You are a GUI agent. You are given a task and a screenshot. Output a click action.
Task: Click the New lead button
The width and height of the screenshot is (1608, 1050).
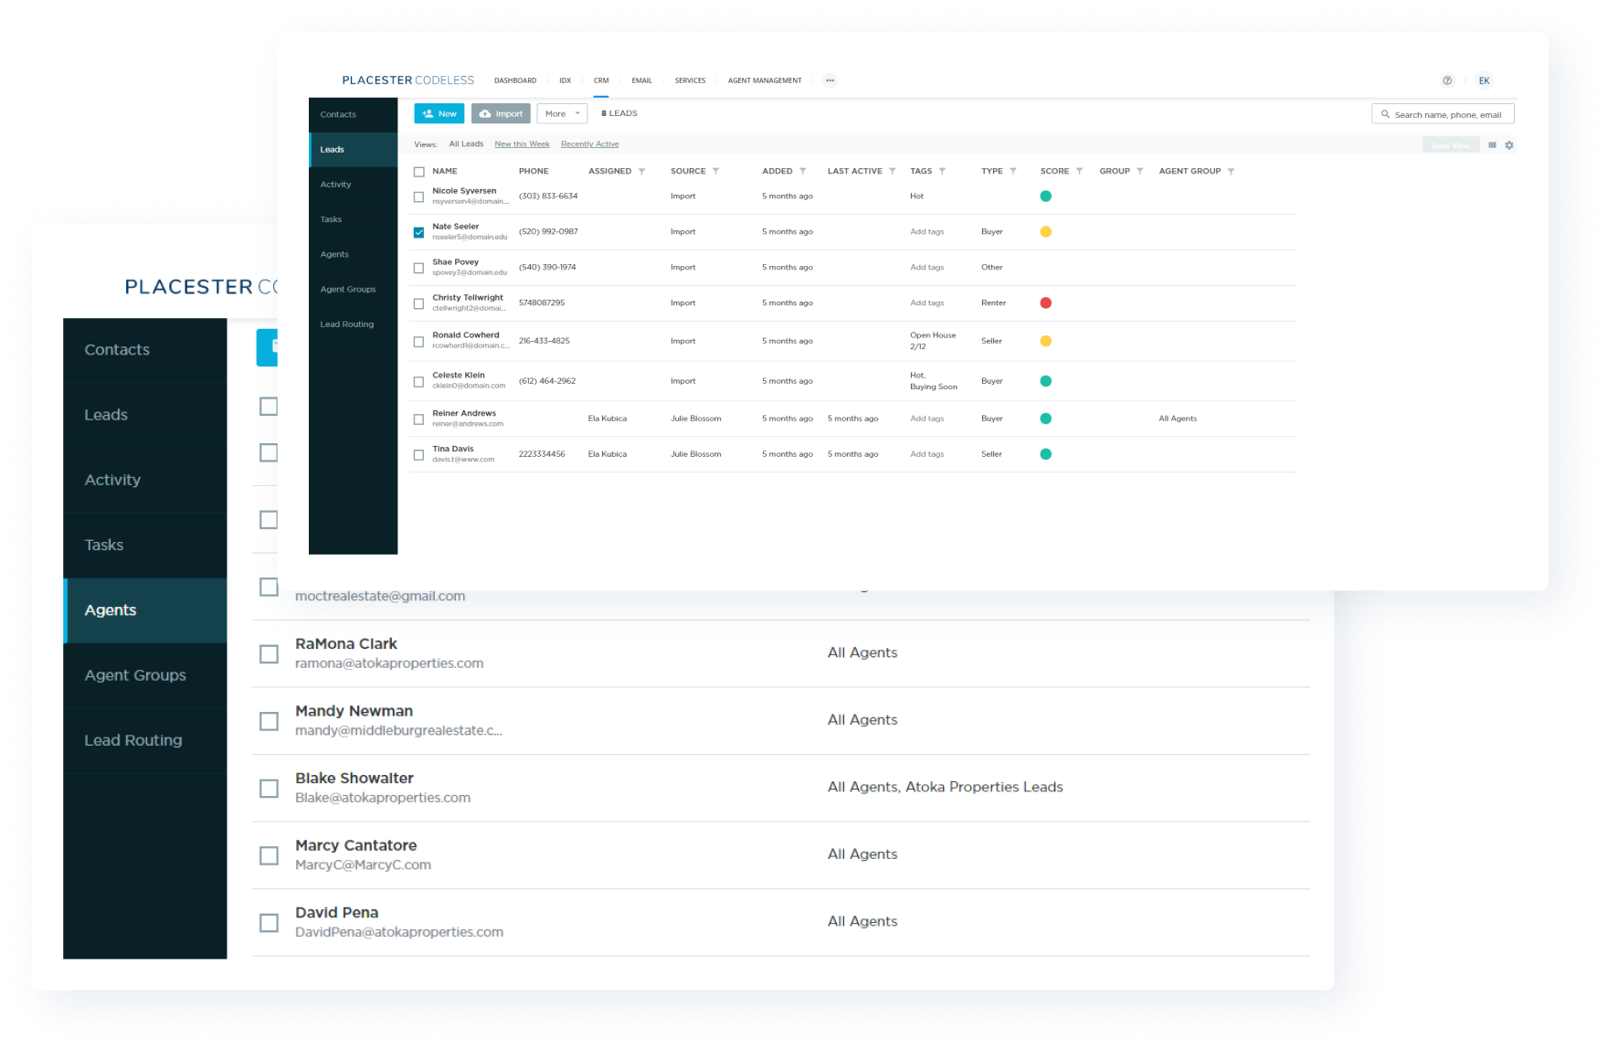point(439,114)
